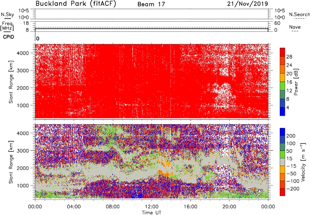Click the 28 dB colorbar label
This screenshot has width=310, height=215.
[289, 57]
